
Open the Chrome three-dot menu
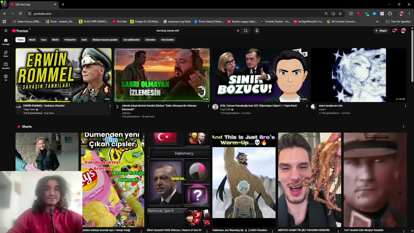click(x=409, y=14)
